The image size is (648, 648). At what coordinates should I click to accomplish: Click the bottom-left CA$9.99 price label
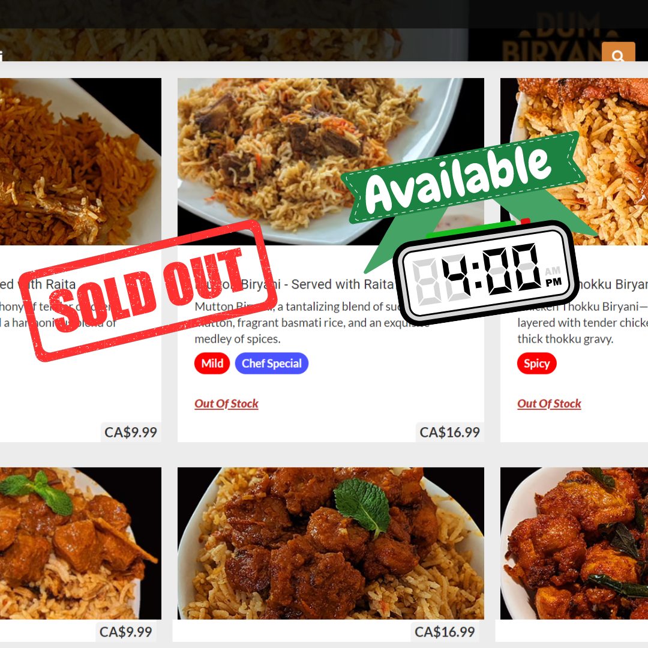tap(125, 631)
